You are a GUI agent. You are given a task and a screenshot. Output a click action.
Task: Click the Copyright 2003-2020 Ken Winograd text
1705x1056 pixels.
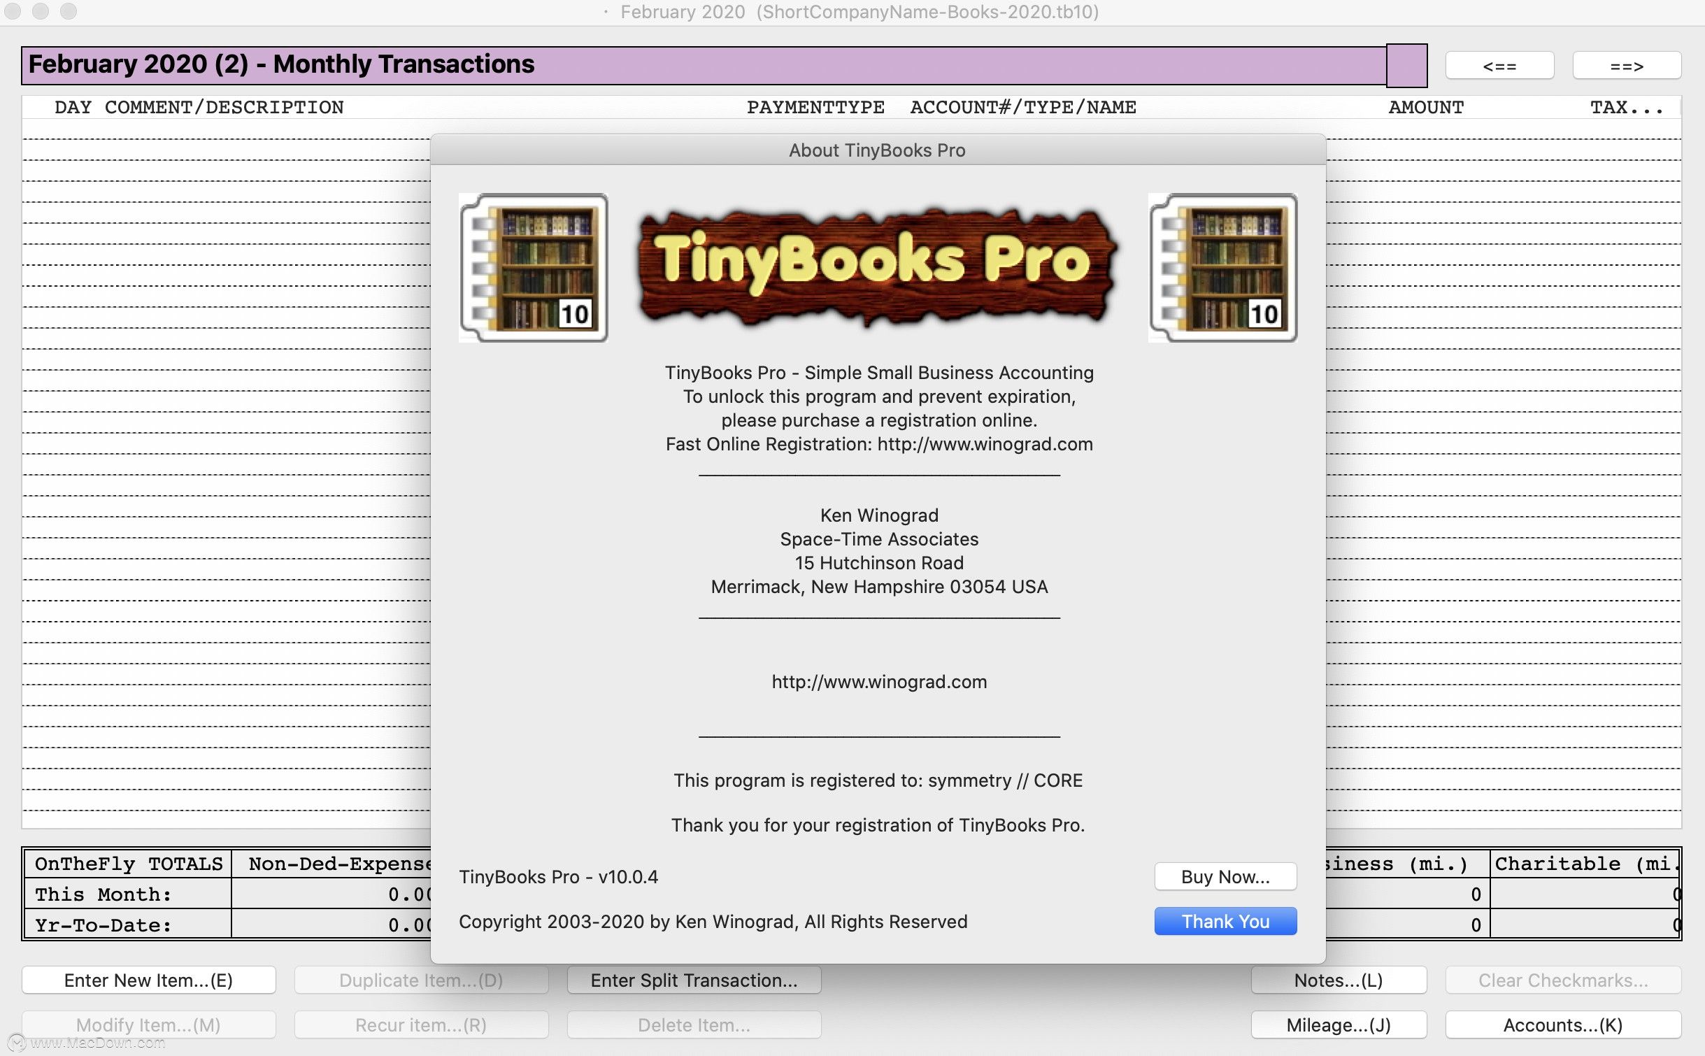coord(713,922)
